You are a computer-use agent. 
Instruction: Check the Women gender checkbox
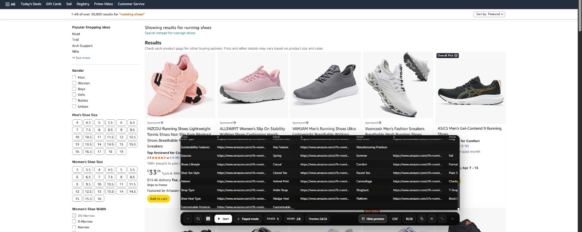click(74, 83)
